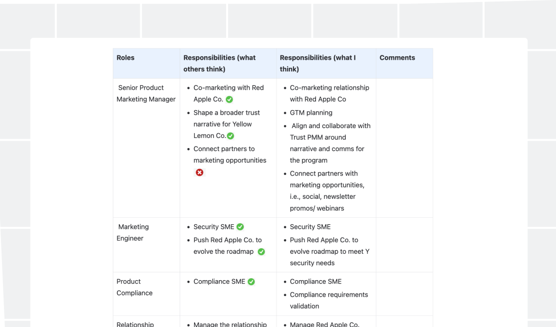Click green check after evolve the roadmap

coord(262,252)
